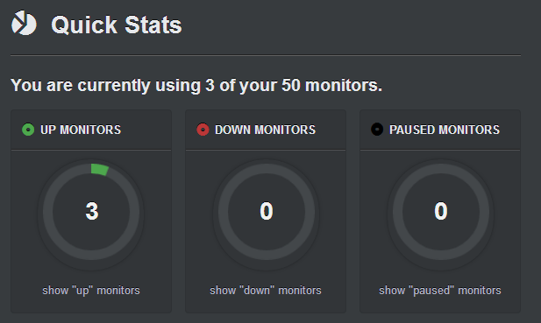Viewport: 541px width, 323px height.
Task: Click the green segment of up gauge
Action: [x=99, y=170]
